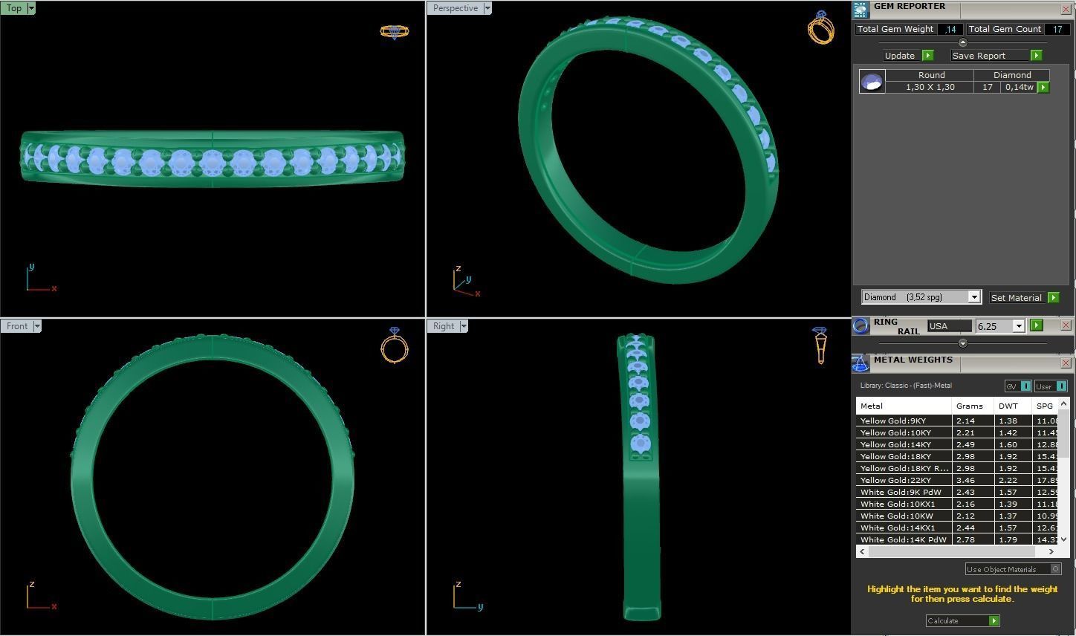Select the Yellow Gold:9KY row
Screen dimensions: 1076x636
coord(957,421)
